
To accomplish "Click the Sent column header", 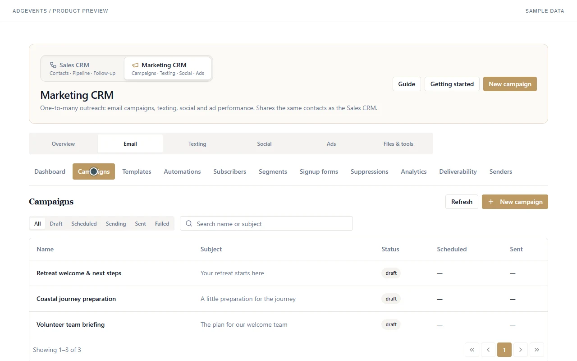I will pyautogui.click(x=516, y=249).
